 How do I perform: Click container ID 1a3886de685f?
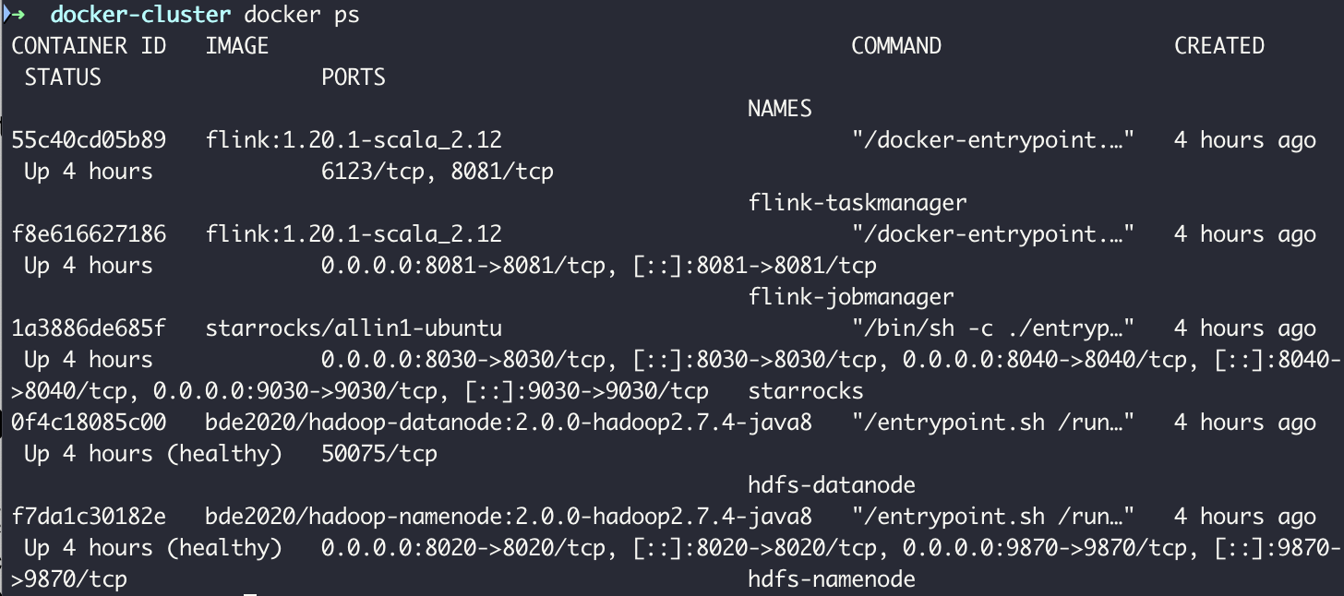coord(89,328)
